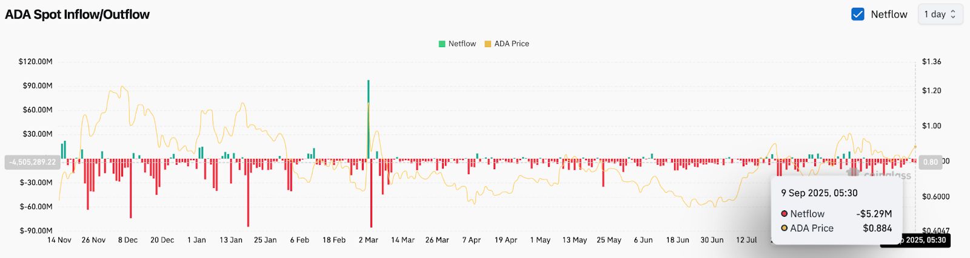Click the 14 Nov date label
This screenshot has height=258, width=970.
click(x=59, y=240)
